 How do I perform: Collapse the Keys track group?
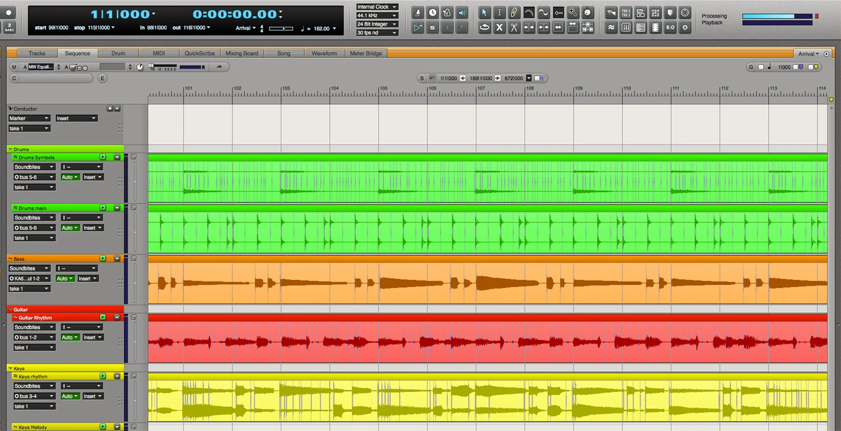click(x=10, y=368)
